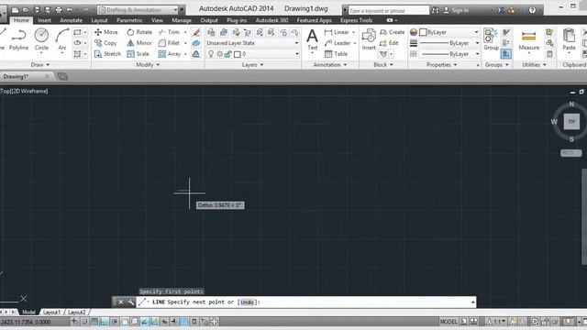Activate the Move command
Screen dimensions: 587x330
coord(106,32)
